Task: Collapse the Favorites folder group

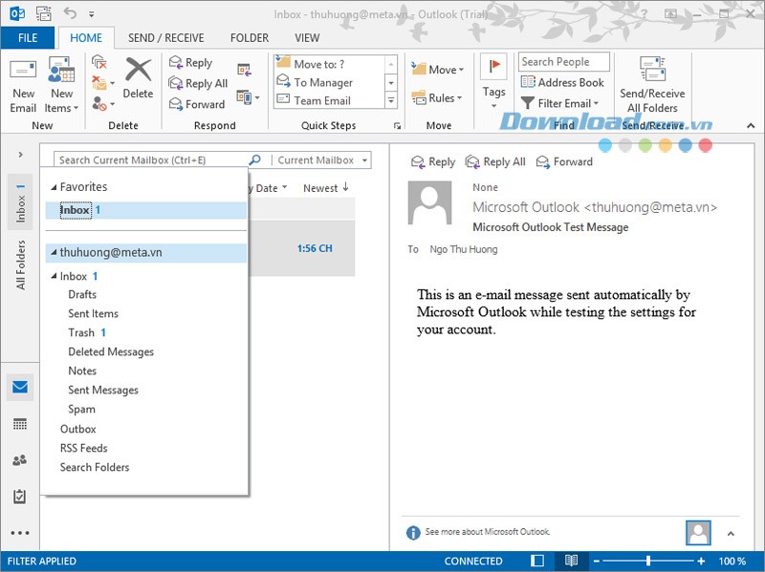Action: coord(52,186)
